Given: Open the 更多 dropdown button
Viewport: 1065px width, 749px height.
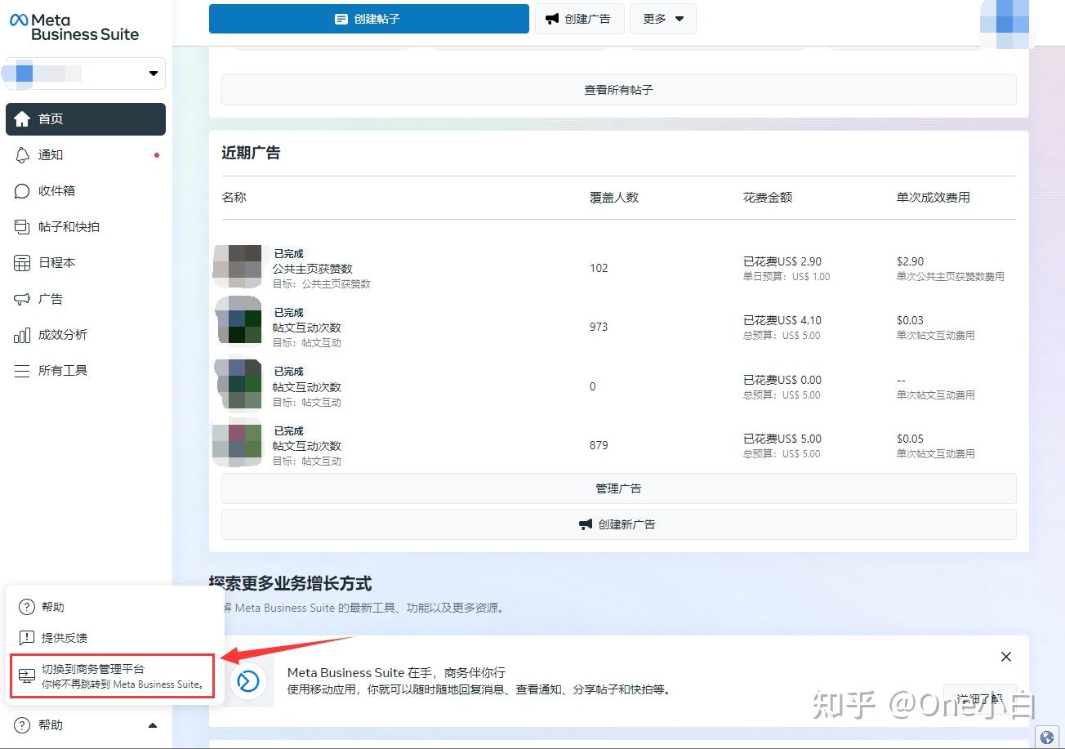Looking at the screenshot, I should pos(663,19).
